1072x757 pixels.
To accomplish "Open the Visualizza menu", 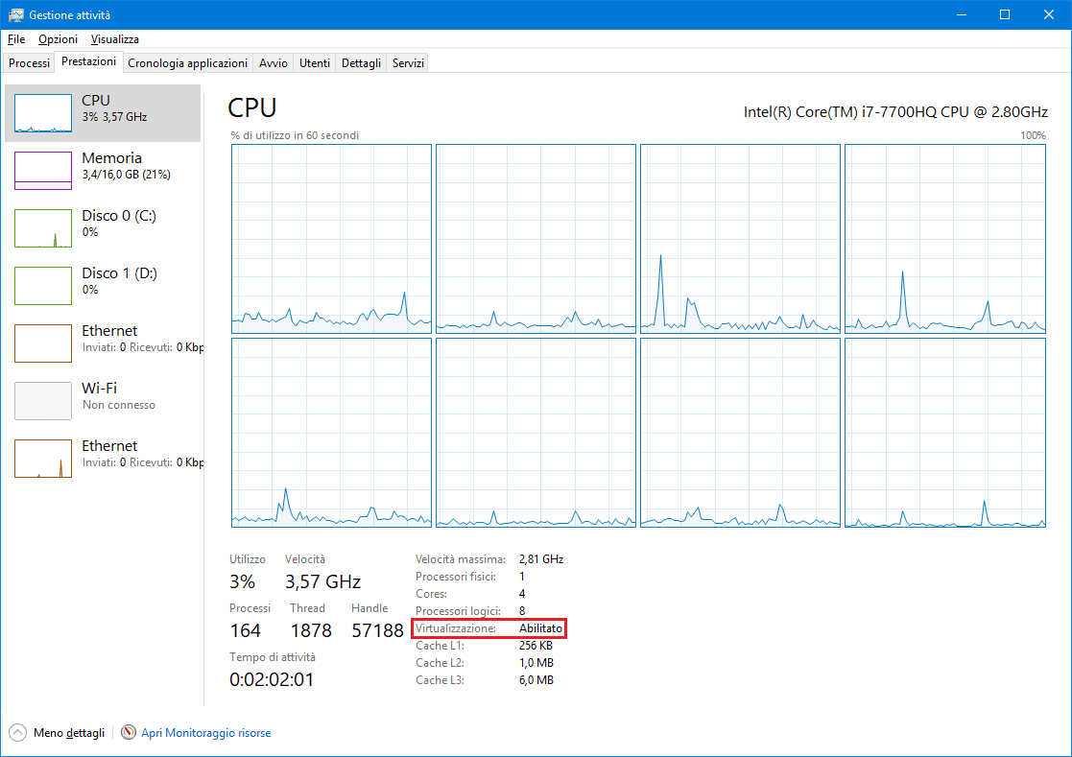I will (x=115, y=39).
